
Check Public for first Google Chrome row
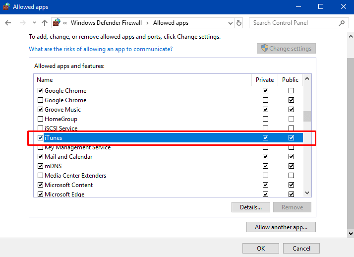[291, 91]
